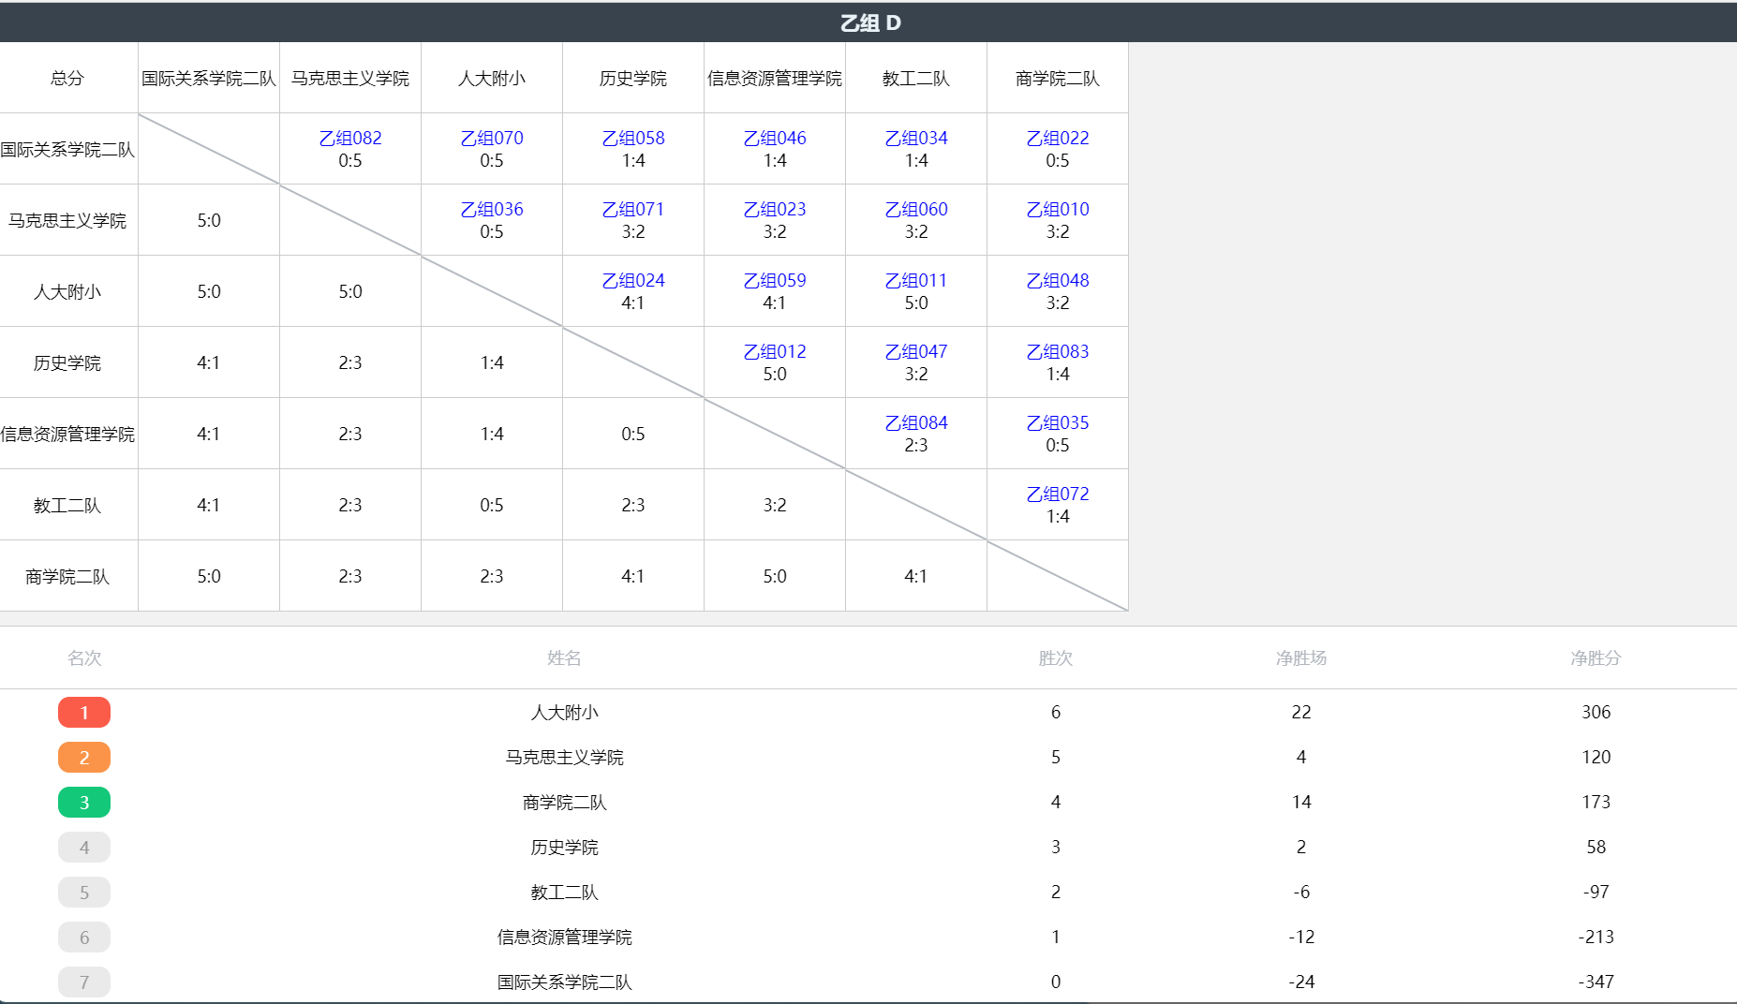Open match link 乙组012
This screenshot has height=1004, width=1737.
click(x=775, y=351)
